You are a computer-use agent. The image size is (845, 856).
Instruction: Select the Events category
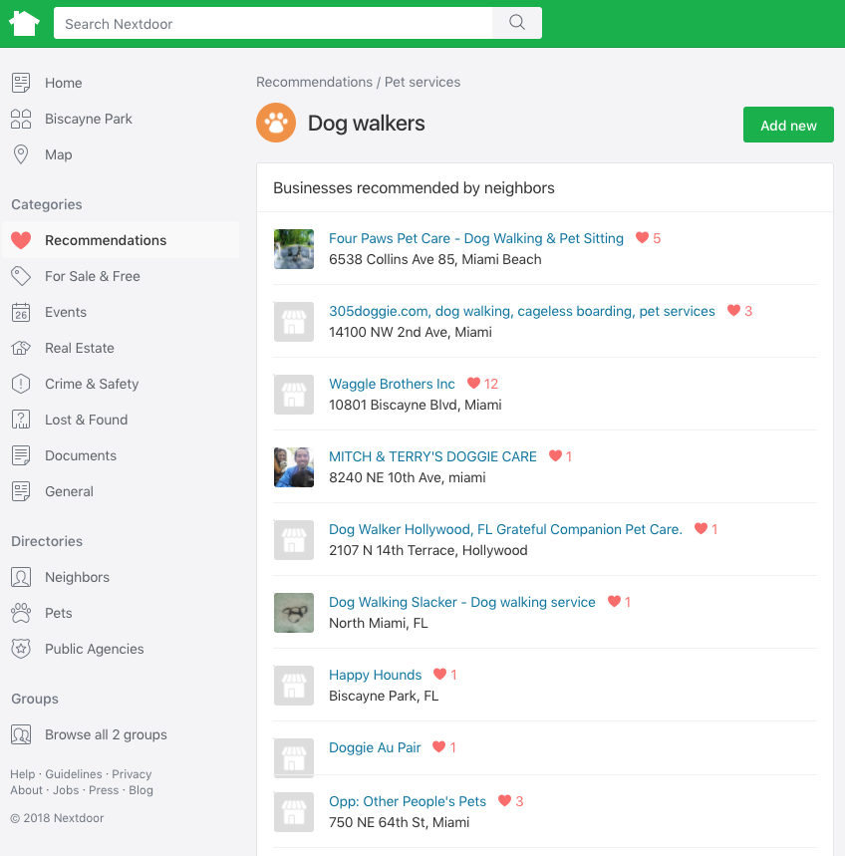[66, 312]
